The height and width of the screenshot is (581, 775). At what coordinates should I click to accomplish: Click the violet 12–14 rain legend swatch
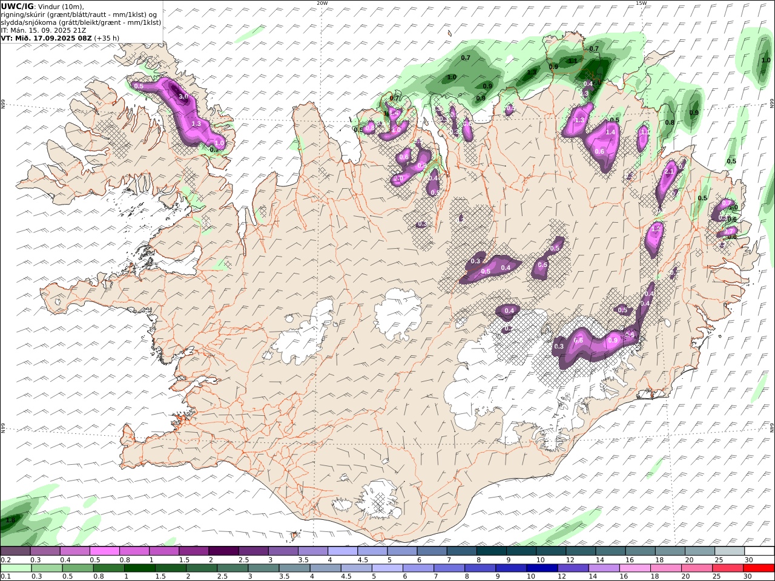pyautogui.click(x=572, y=568)
